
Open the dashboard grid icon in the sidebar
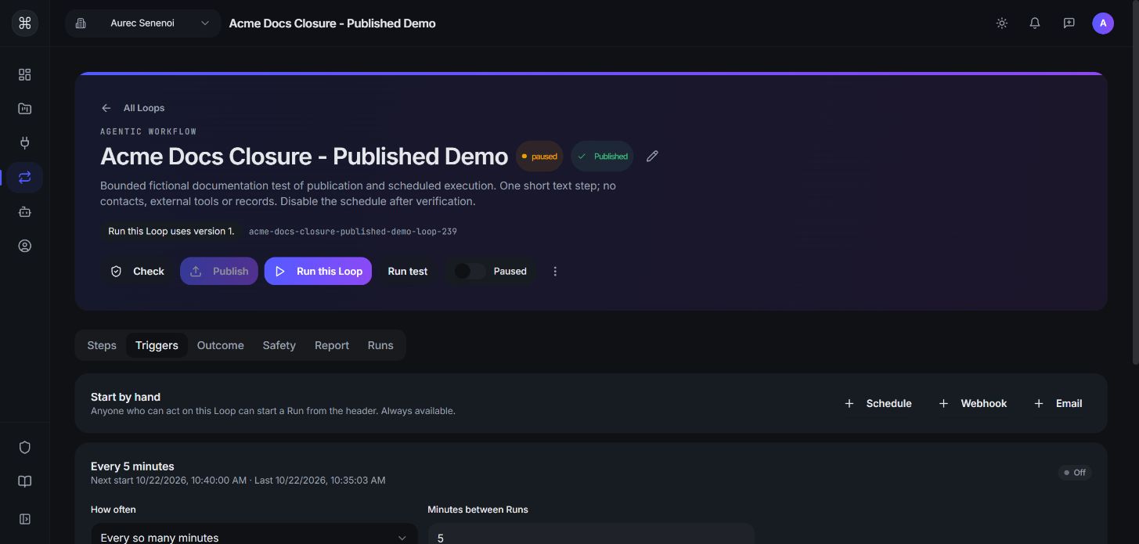25,74
